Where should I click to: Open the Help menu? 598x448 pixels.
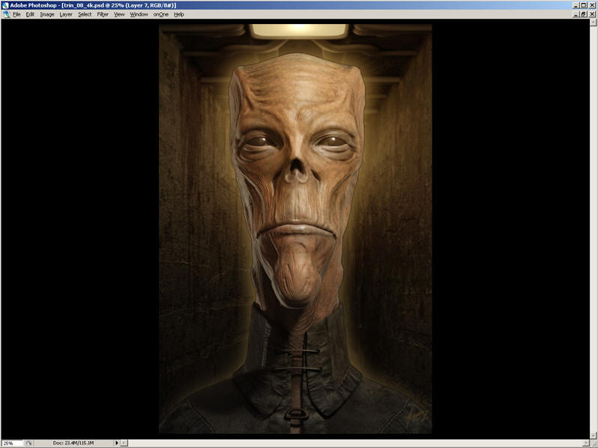pos(179,14)
